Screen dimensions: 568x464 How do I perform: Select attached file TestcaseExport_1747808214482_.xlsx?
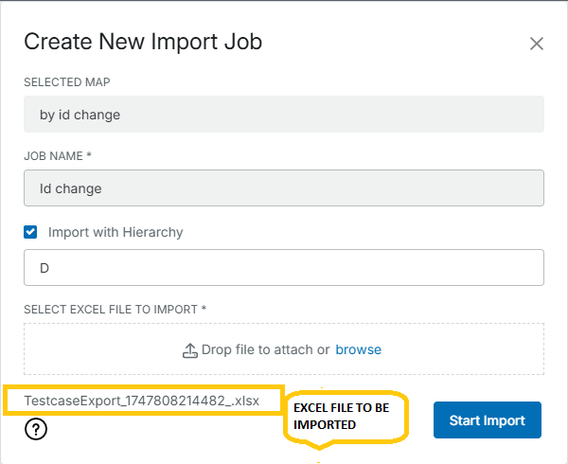[x=142, y=401]
